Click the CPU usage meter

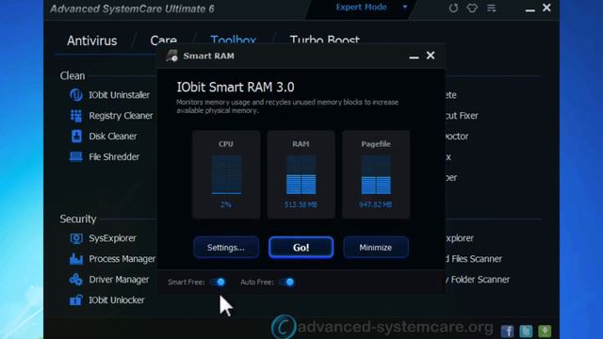point(226,175)
